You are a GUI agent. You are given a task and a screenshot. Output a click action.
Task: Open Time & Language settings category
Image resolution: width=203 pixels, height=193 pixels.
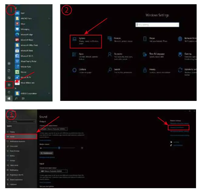pyautogui.click(x=154, y=55)
